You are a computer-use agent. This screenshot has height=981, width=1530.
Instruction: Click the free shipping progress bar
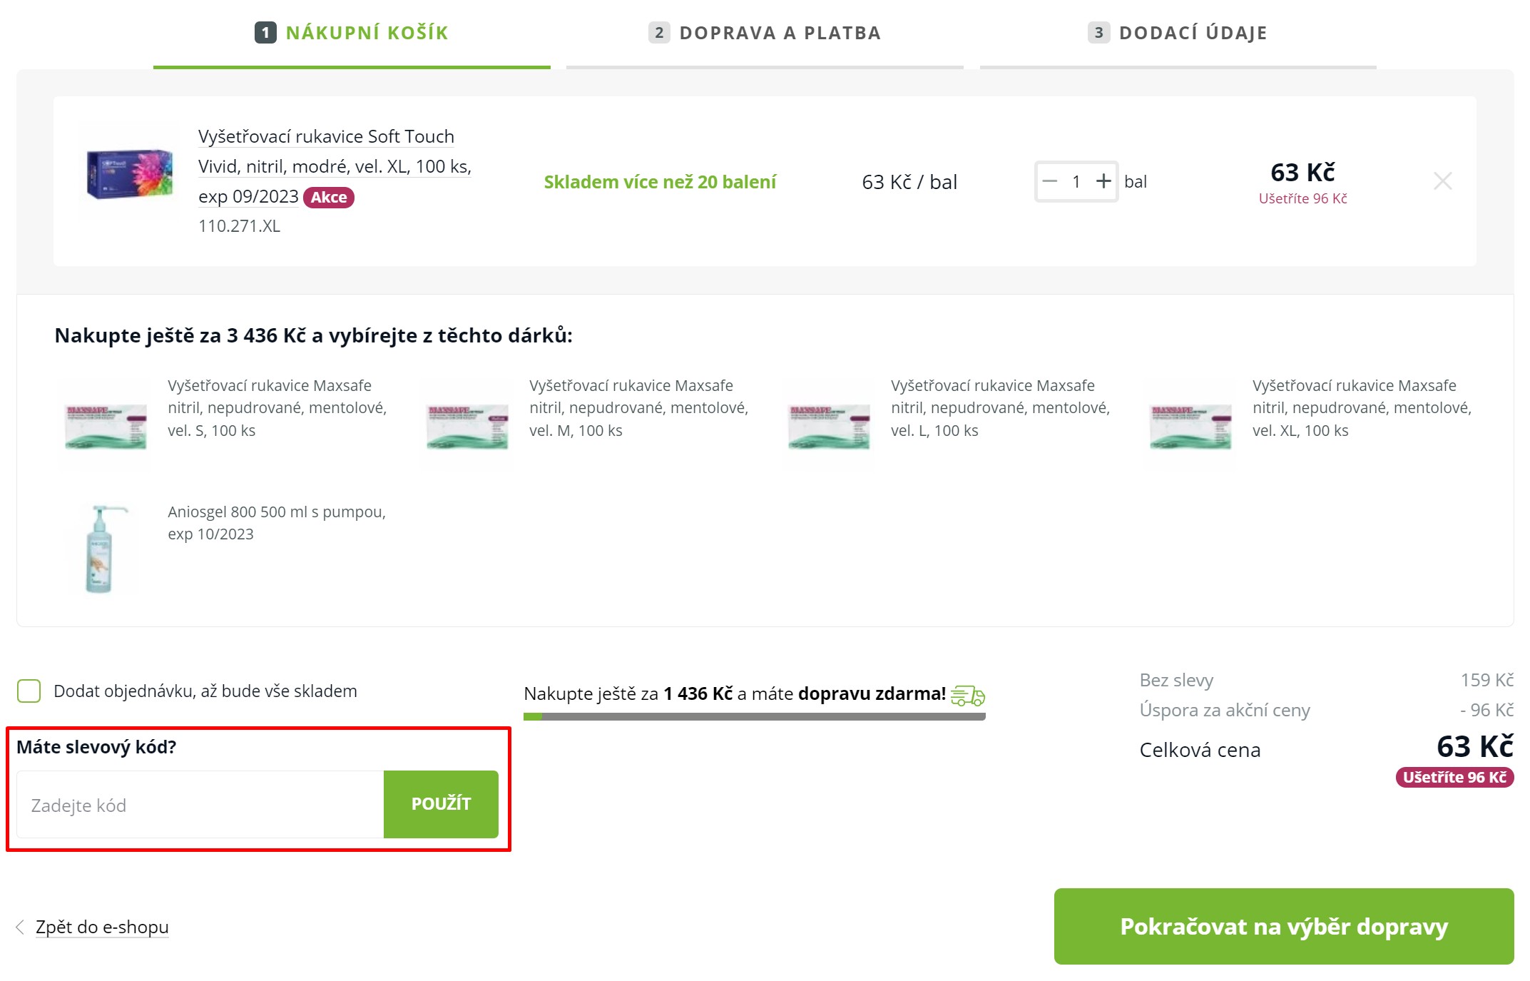tap(755, 716)
